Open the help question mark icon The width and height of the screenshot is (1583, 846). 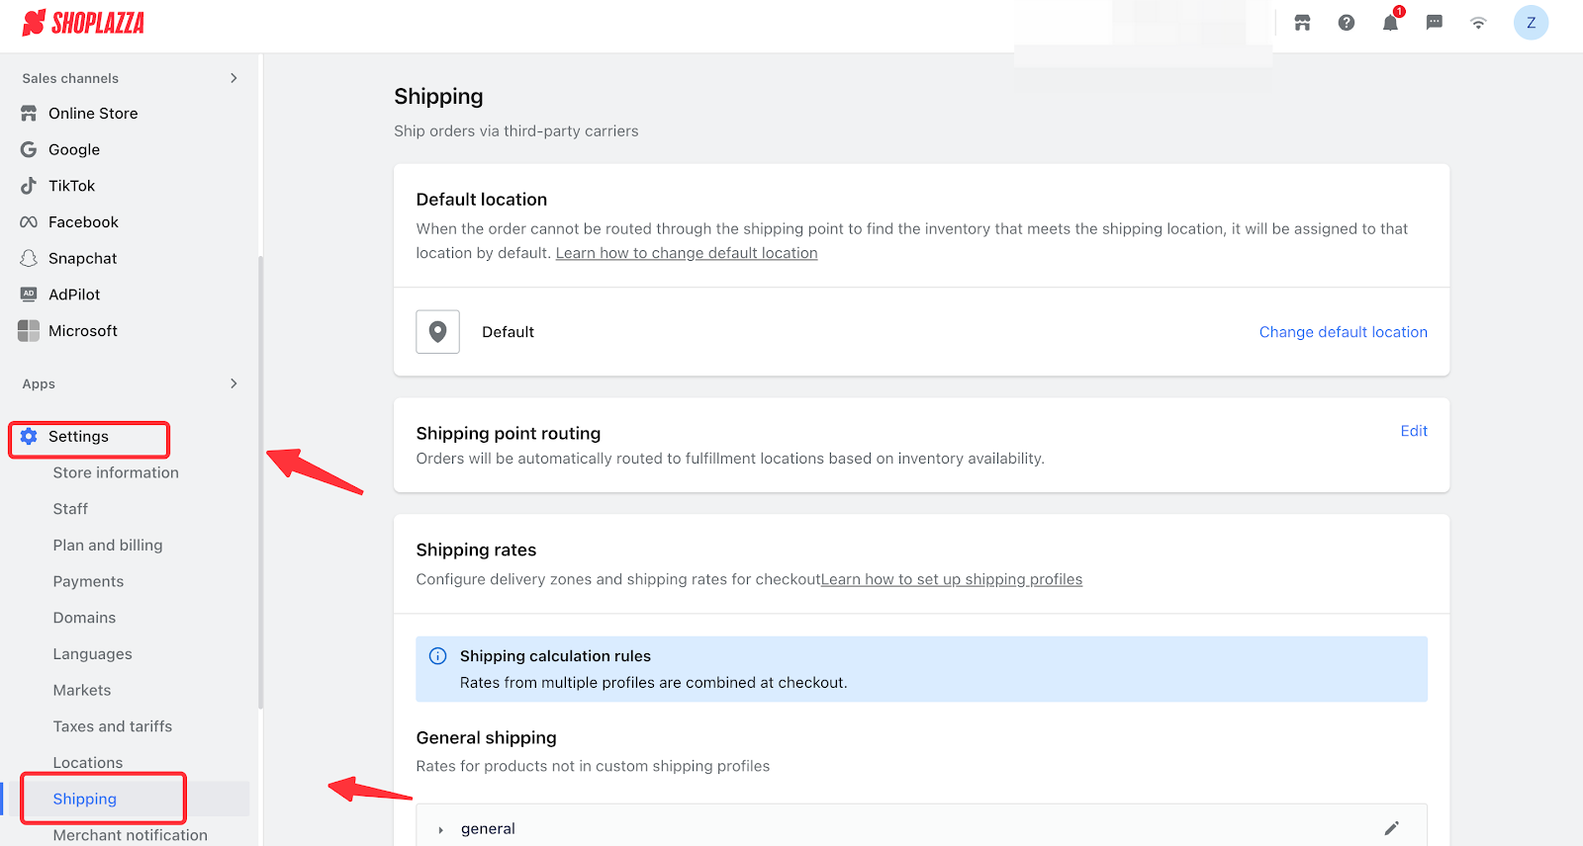point(1346,23)
